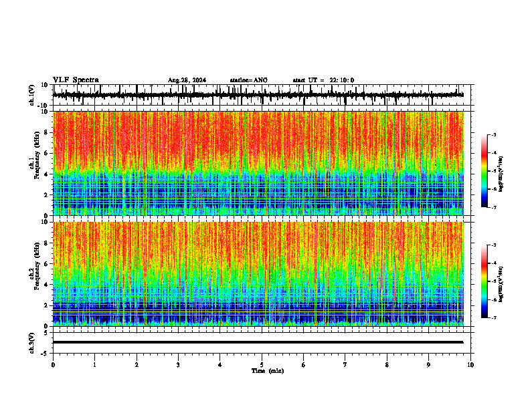This screenshot has width=530, height=409.
Task: Click the ch.1 colorbar log(PSD) label
Action: [x=501, y=174]
